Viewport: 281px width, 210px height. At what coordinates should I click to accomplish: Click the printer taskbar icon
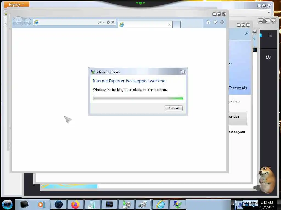(x=143, y=204)
